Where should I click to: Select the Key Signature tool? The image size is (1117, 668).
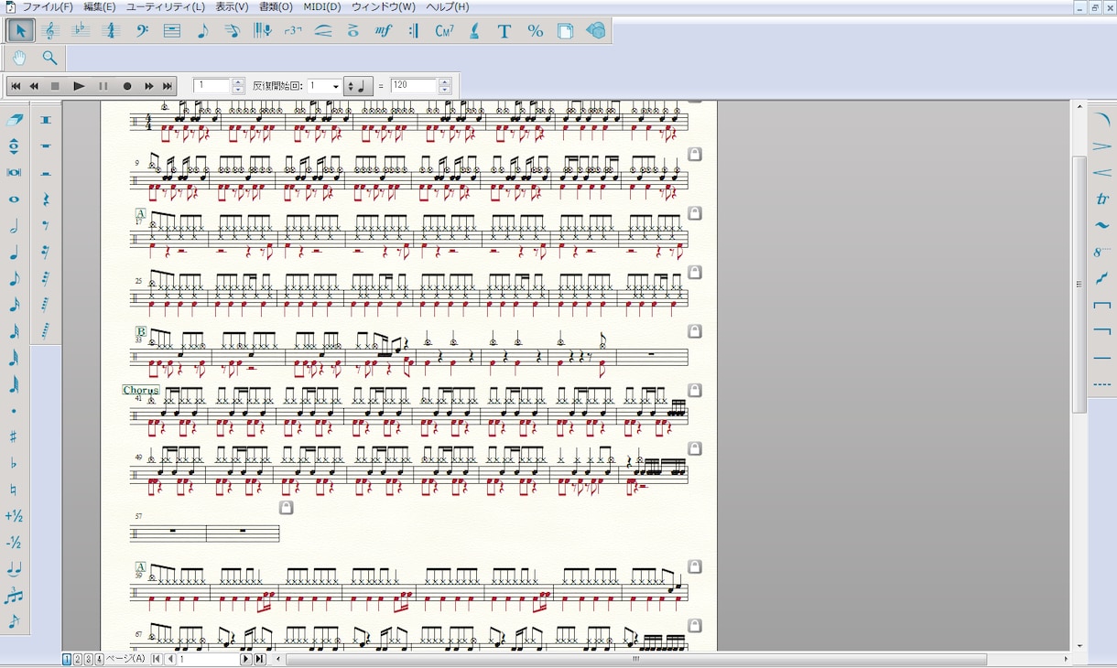click(81, 30)
